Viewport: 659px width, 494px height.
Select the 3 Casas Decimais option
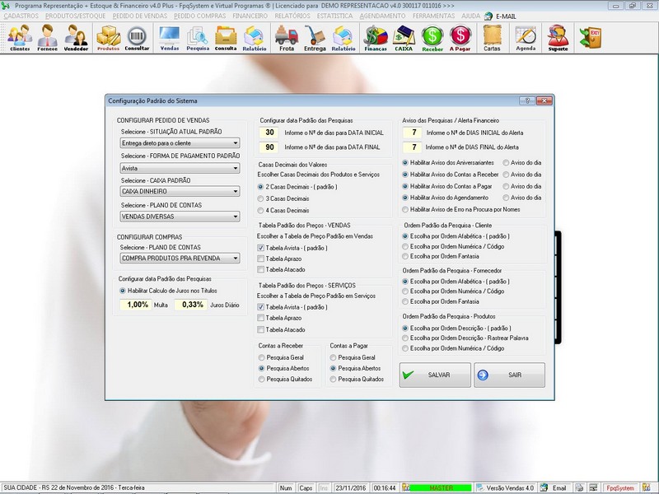[261, 199]
